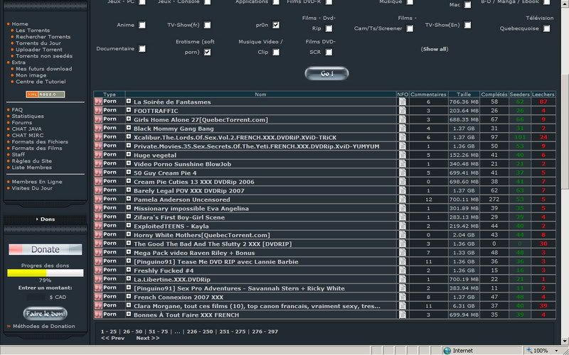This screenshot has width=569, height=355.
Task: Enable the Télévision Quebecquoise checkbox
Action: tap(546, 28)
